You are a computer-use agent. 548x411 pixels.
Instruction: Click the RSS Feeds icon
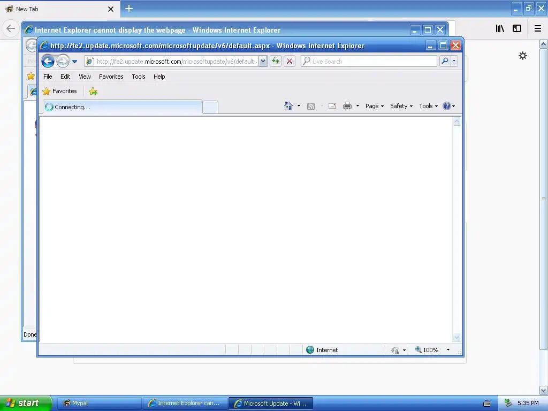(x=311, y=106)
